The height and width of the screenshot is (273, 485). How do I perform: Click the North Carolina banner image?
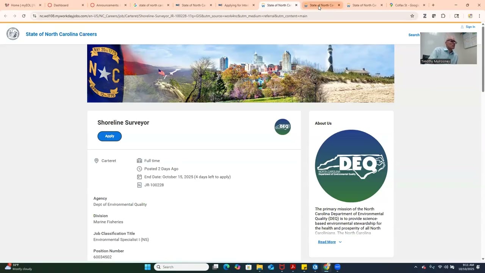[241, 74]
